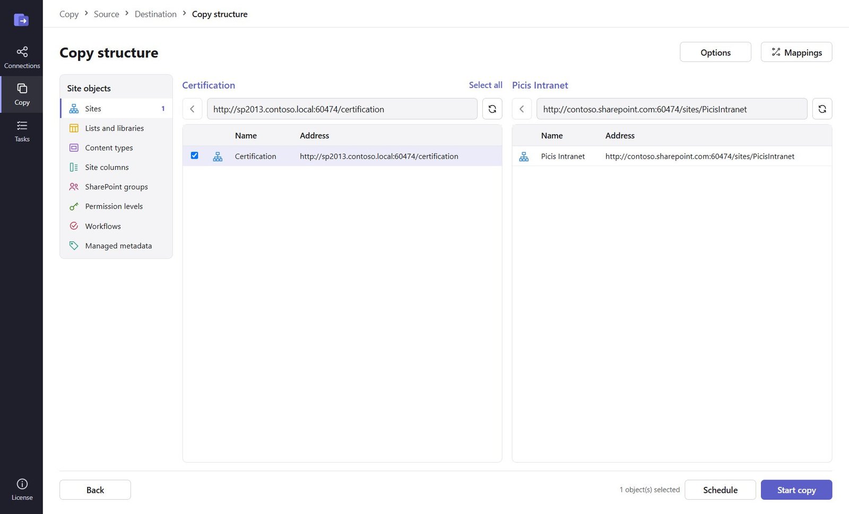The width and height of the screenshot is (849, 514).
Task: Open the Copy section in the sidebar
Action: click(x=22, y=94)
